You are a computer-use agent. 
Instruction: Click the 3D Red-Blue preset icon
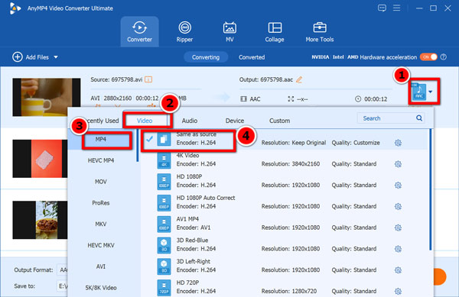click(x=164, y=245)
